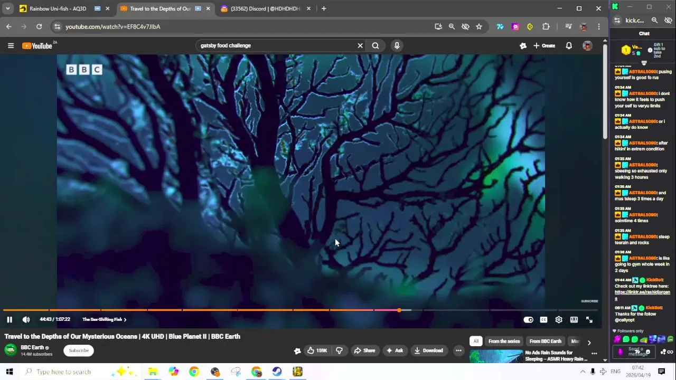
Task: Install app icon in the address bar
Action: click(438, 26)
